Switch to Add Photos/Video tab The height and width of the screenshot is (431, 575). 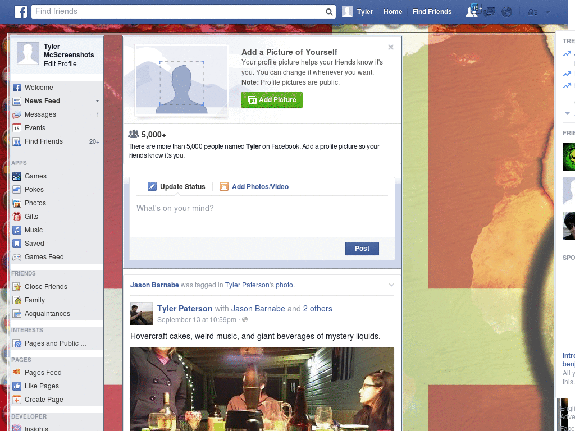254,186
